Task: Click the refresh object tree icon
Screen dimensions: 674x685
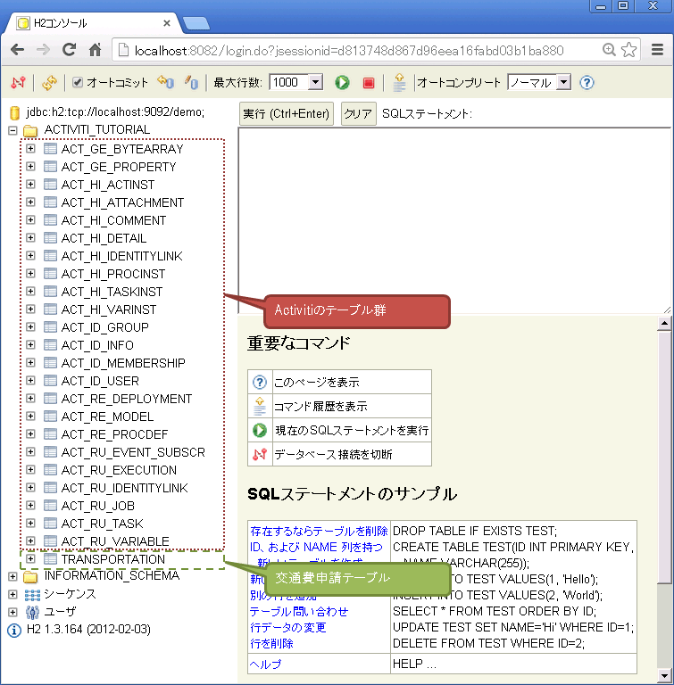Action: 49,82
